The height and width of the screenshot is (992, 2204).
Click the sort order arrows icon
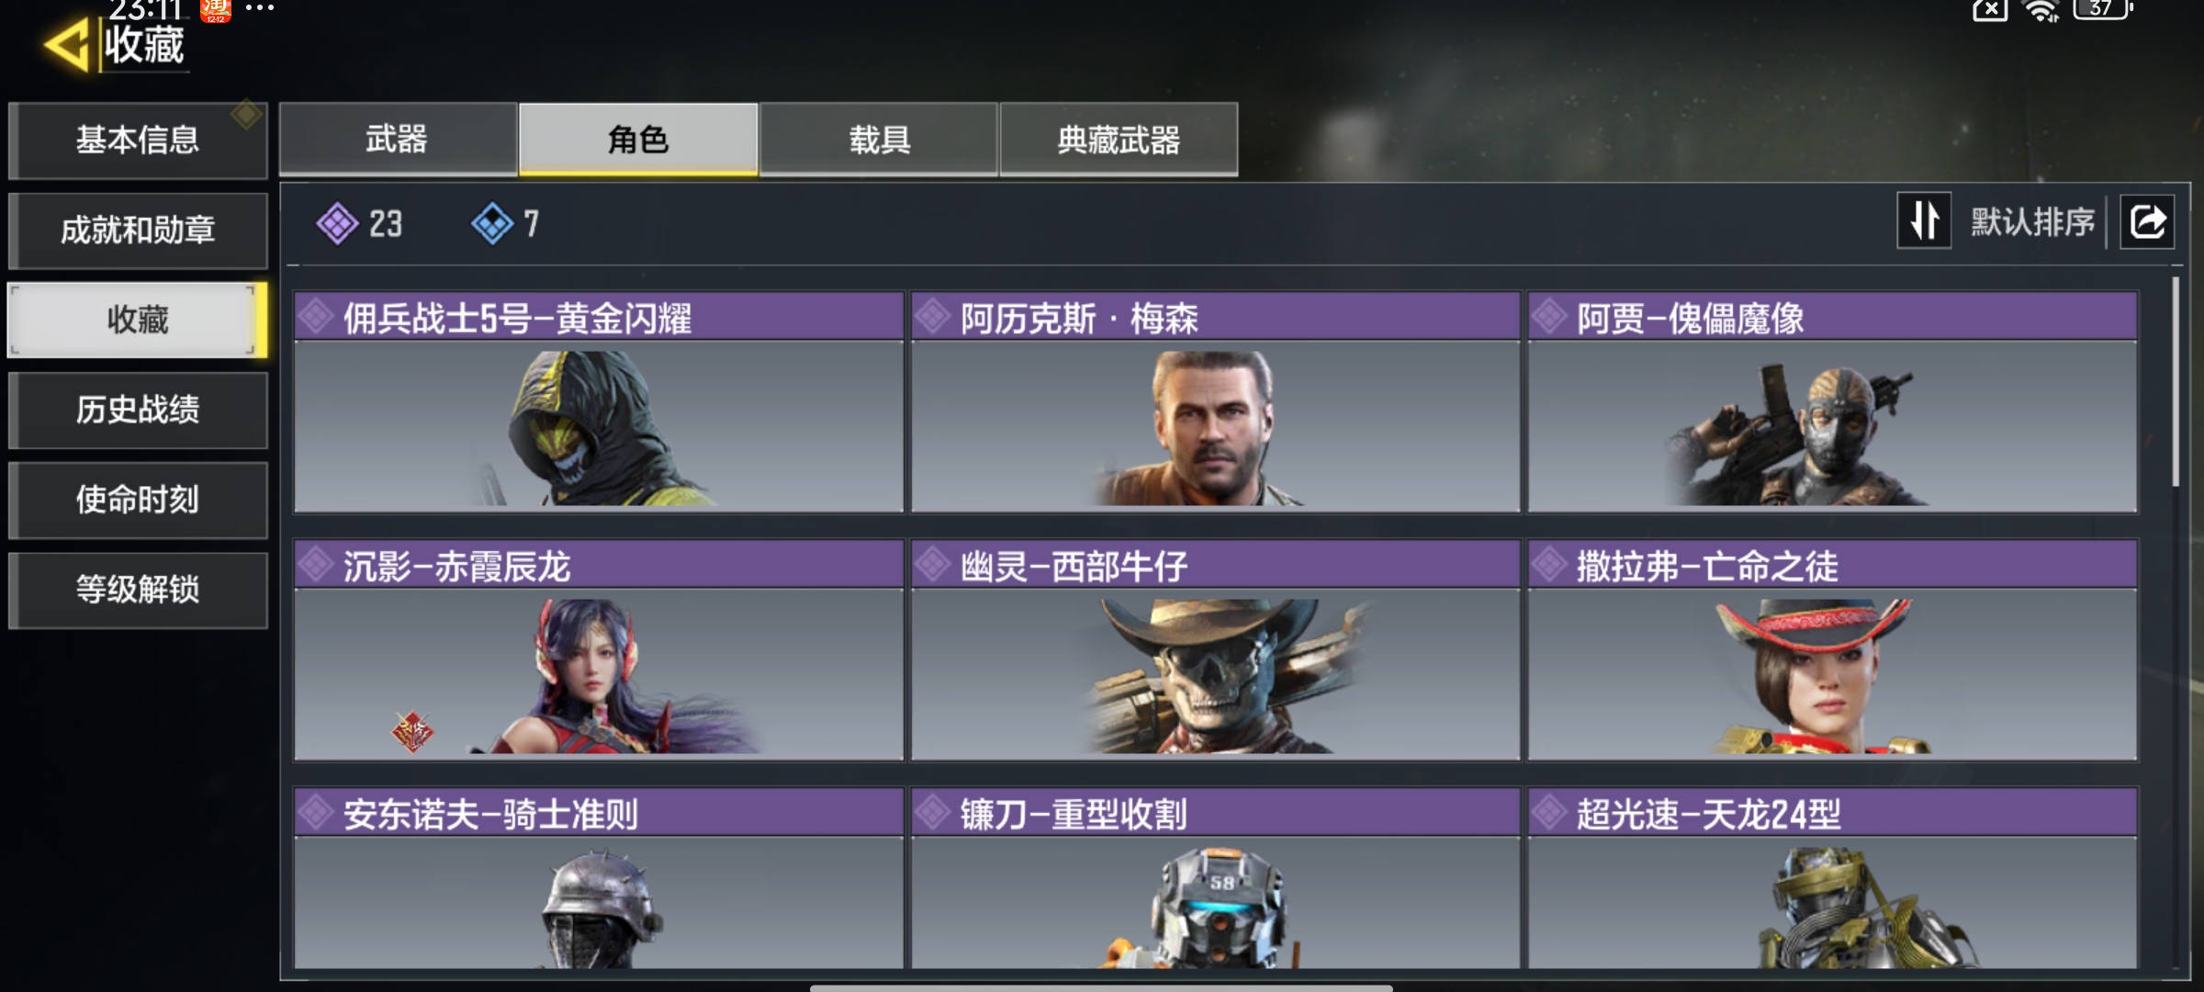pyautogui.click(x=1924, y=220)
